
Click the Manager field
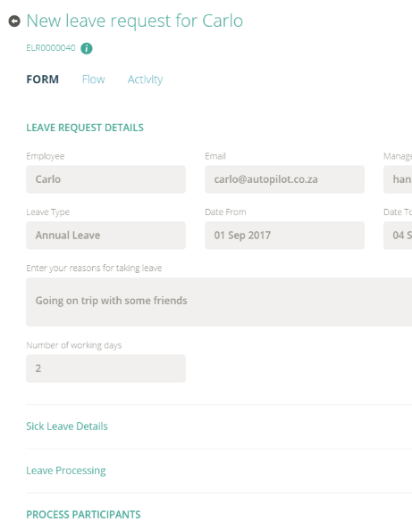pyautogui.click(x=398, y=179)
